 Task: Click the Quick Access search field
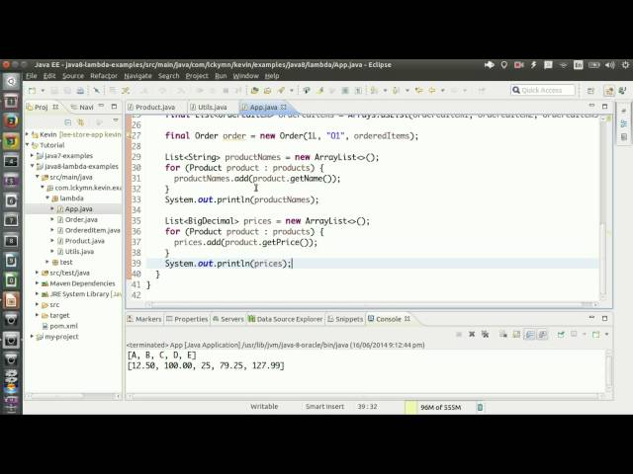543,90
